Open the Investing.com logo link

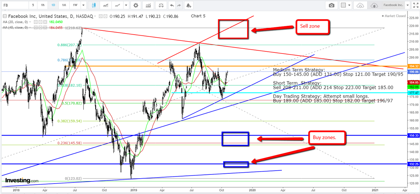pyautogui.click(x=22, y=180)
